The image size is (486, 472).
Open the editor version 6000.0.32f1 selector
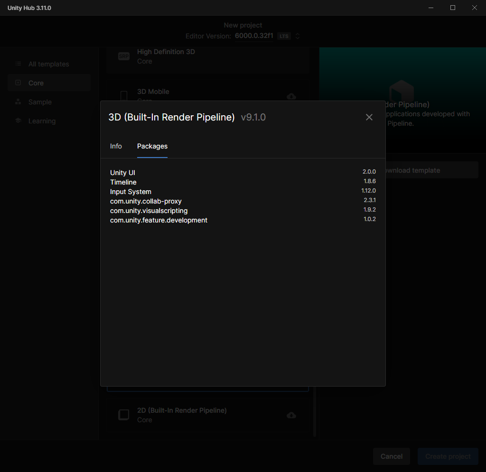[254, 36]
